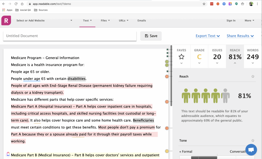Click the purple square extension icon
This screenshot has width=262, height=159.
point(230,4)
